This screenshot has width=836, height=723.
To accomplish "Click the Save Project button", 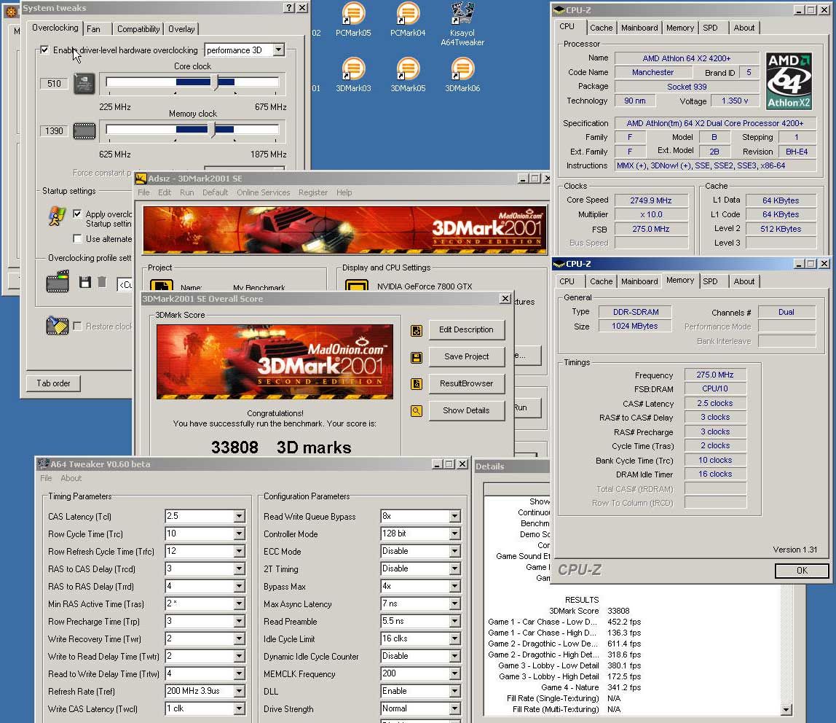I will tap(467, 356).
